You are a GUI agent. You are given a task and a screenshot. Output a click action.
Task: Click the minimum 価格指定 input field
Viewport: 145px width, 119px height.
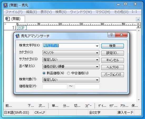[55, 86]
